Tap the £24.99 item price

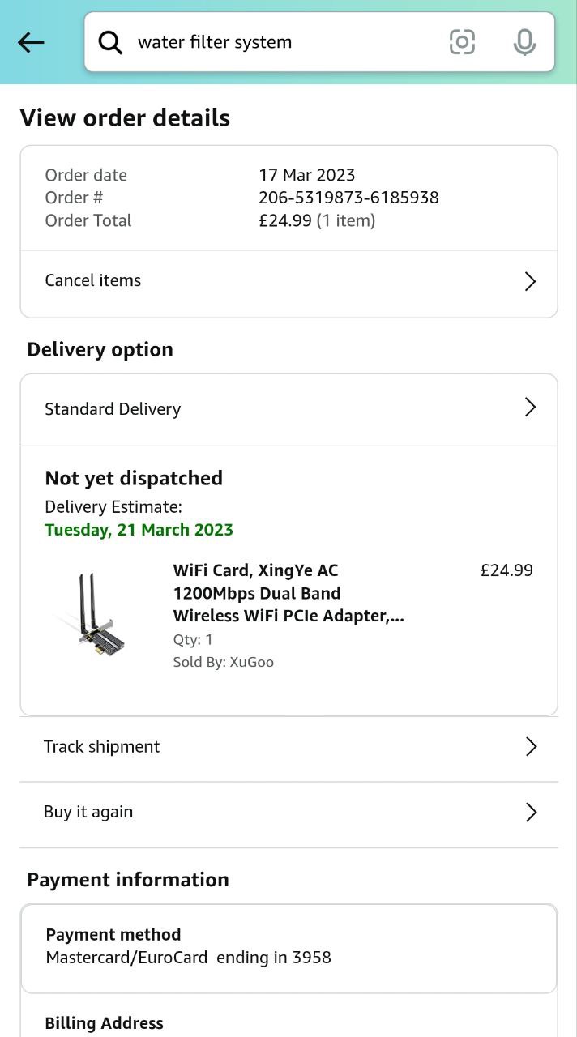click(506, 570)
